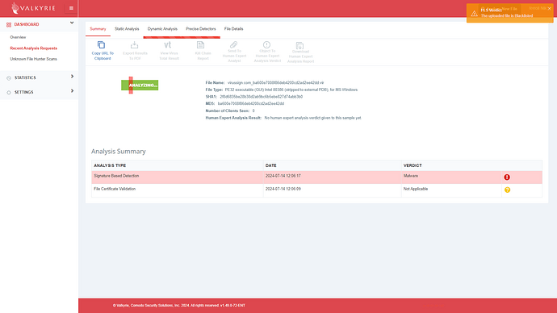Open the Overview sidebar link

point(18,37)
